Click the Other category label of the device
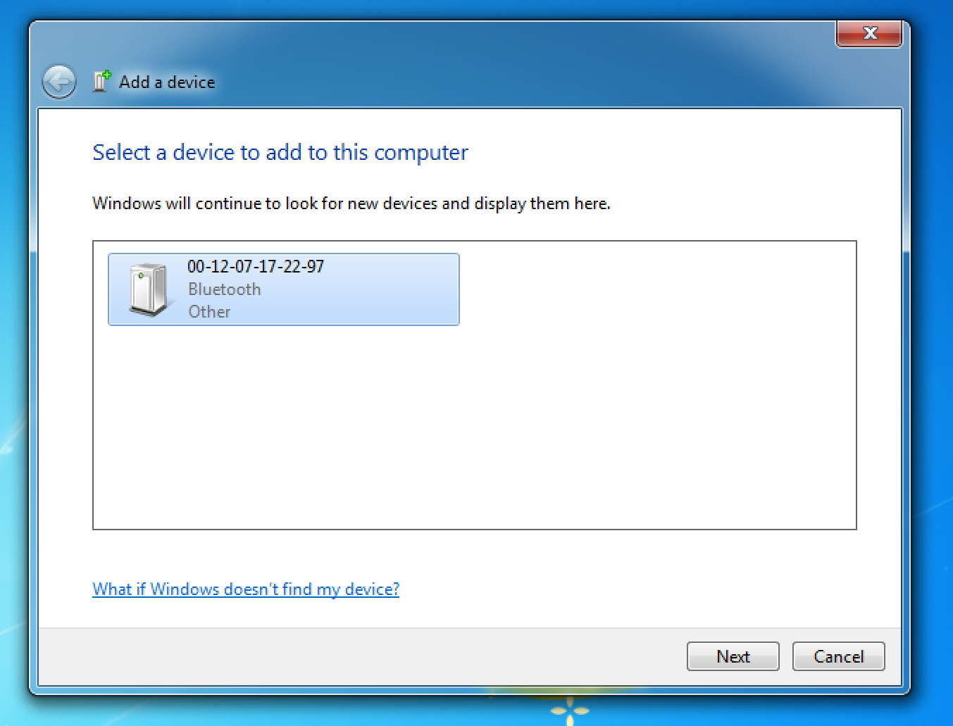 [209, 312]
